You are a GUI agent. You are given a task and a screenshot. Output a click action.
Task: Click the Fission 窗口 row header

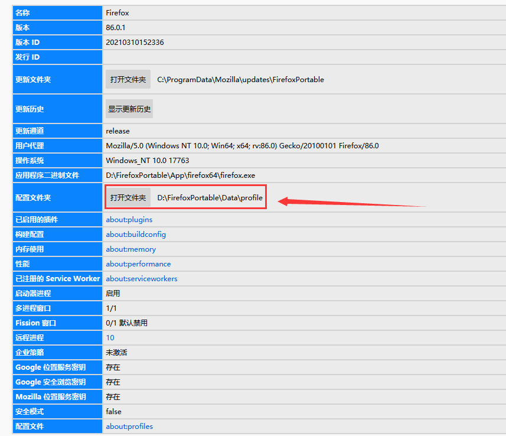(x=57, y=323)
